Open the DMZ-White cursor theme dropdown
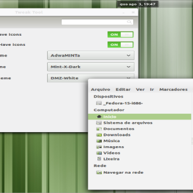The height and width of the screenshot is (193, 193). [x=91, y=78]
